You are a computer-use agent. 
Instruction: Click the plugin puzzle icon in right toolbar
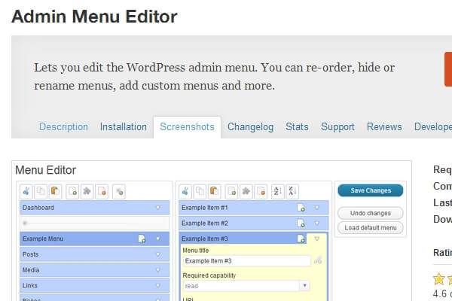pos(245,191)
